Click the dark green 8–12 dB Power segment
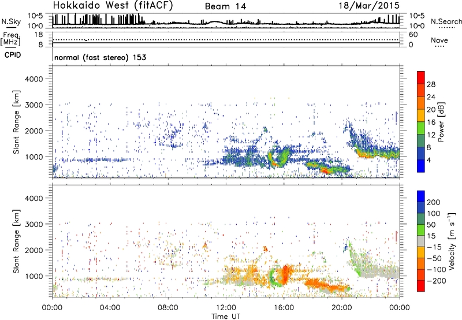The height and width of the screenshot is (320, 462). (421, 141)
